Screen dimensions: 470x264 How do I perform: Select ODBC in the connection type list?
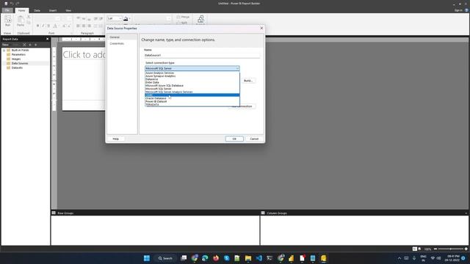click(x=192, y=95)
